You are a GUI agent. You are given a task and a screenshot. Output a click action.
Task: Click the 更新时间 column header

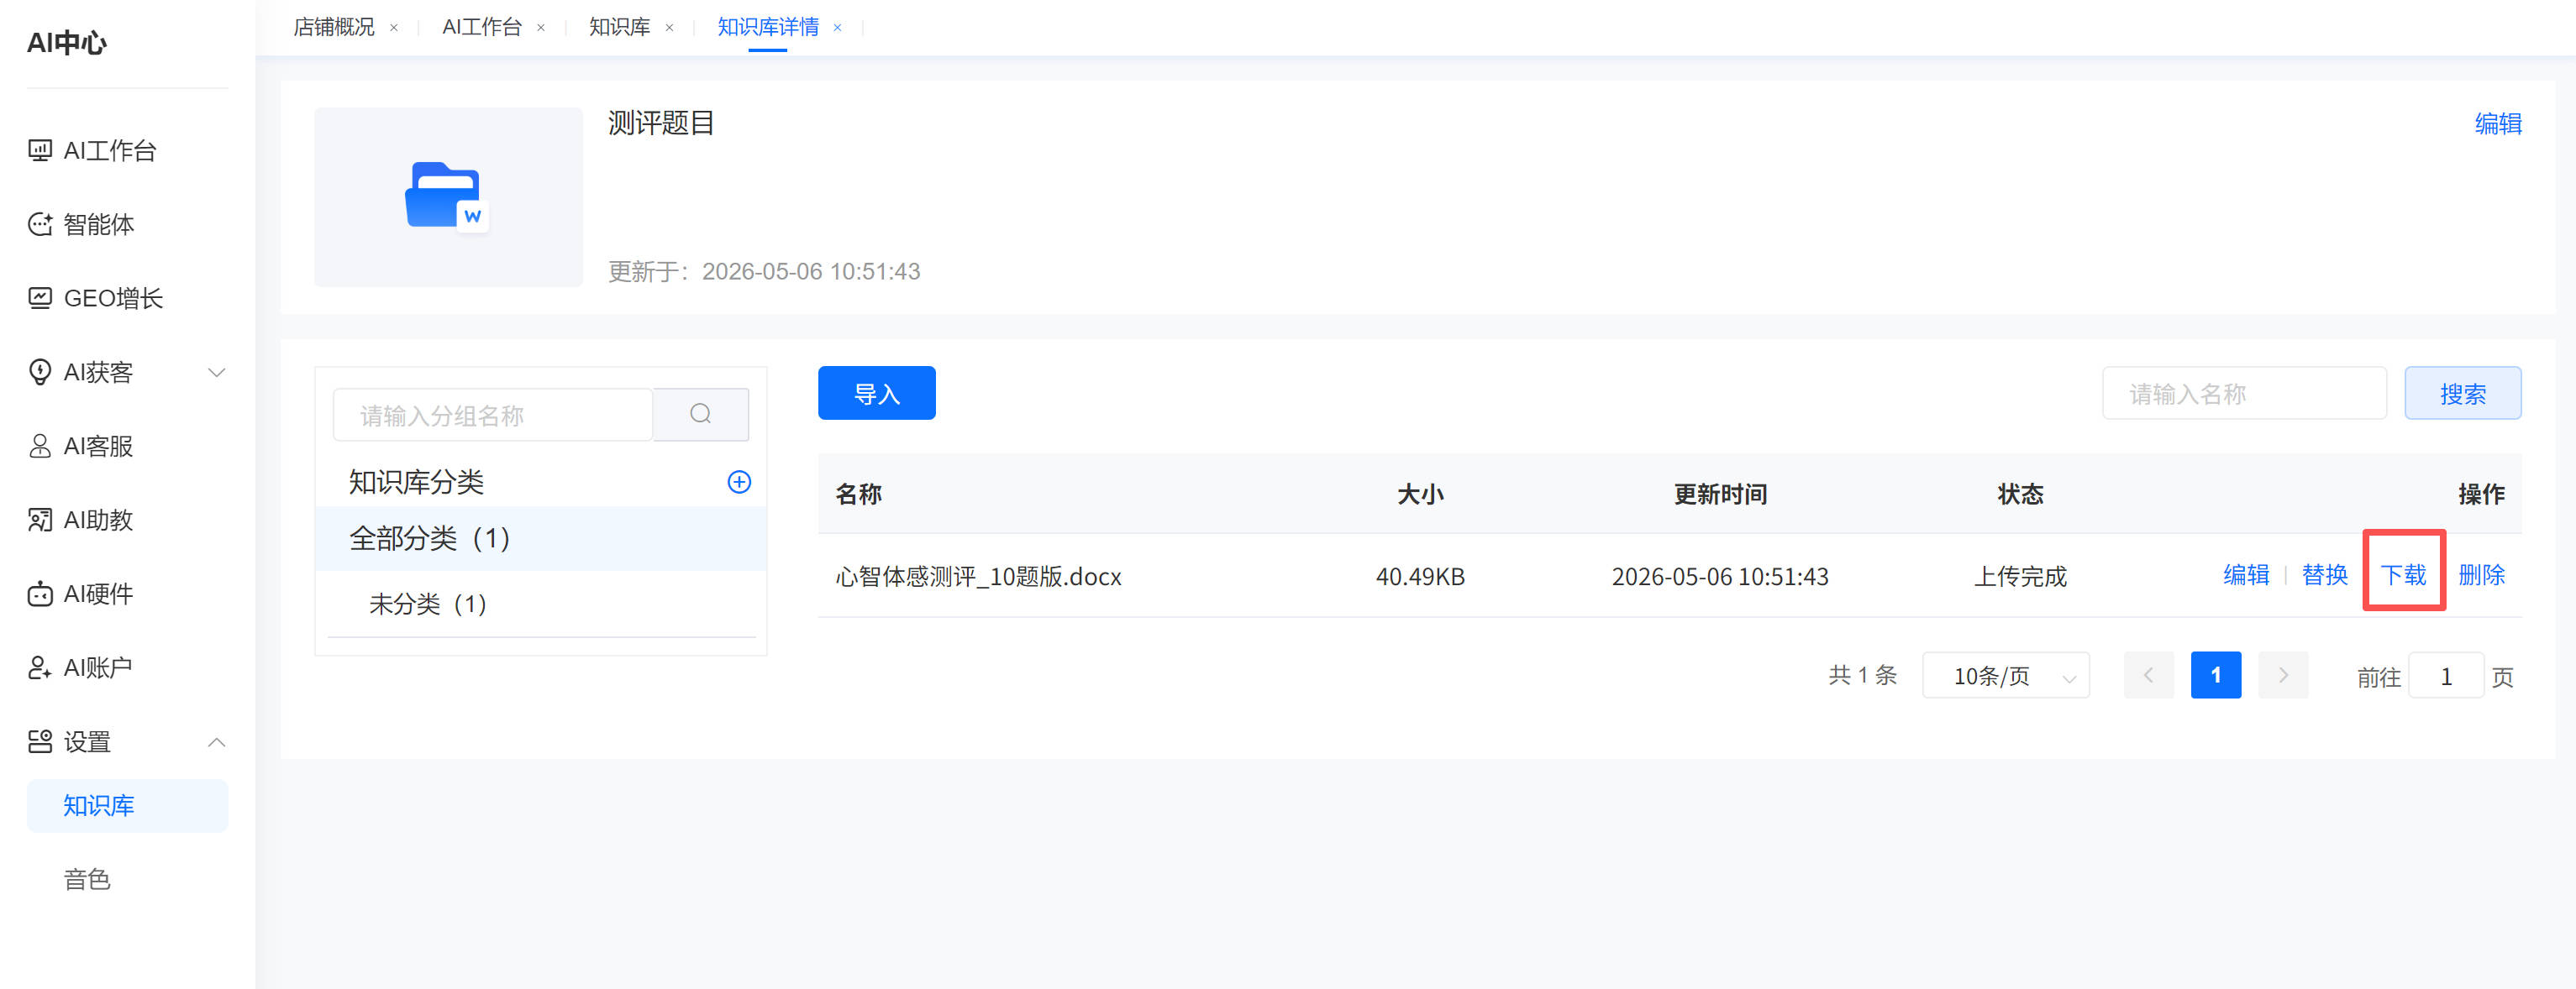pos(1720,494)
